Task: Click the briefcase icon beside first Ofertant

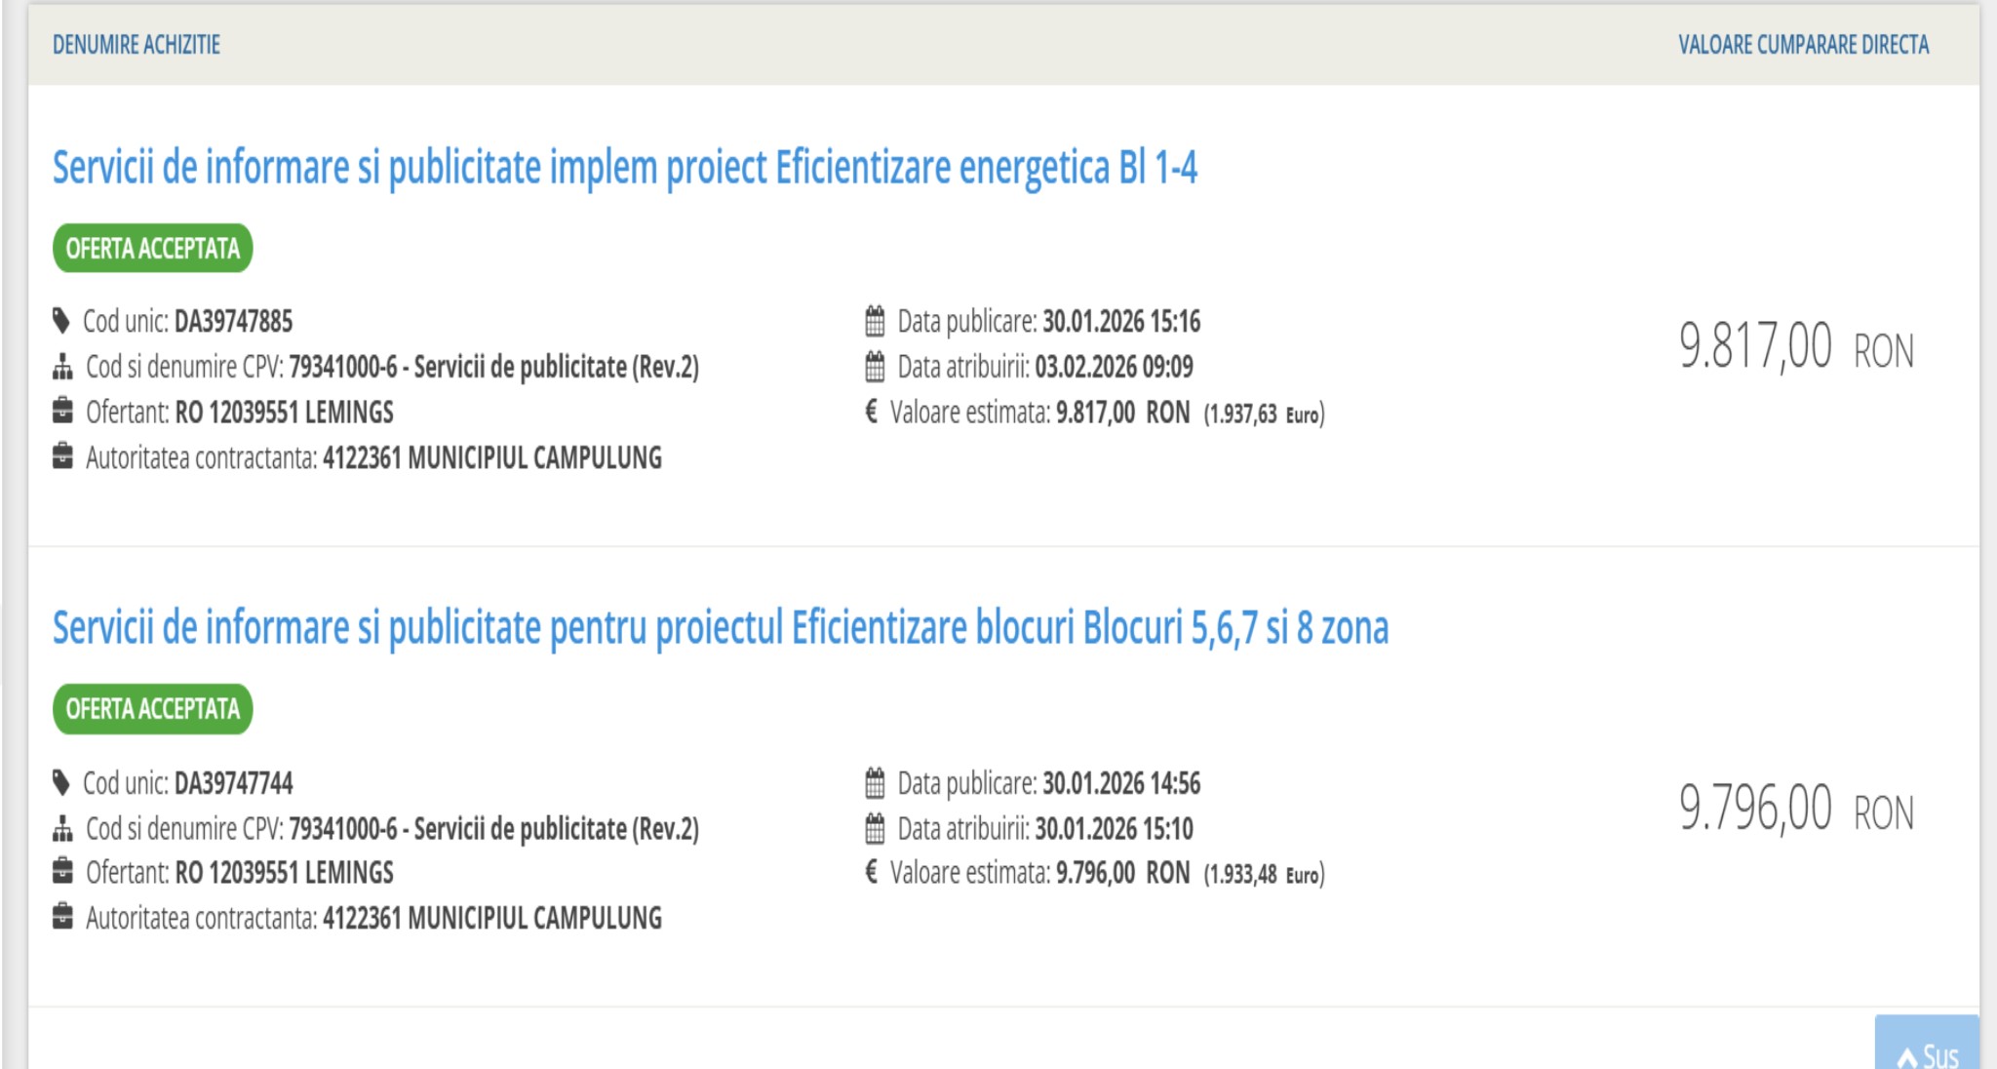Action: pos(62,412)
